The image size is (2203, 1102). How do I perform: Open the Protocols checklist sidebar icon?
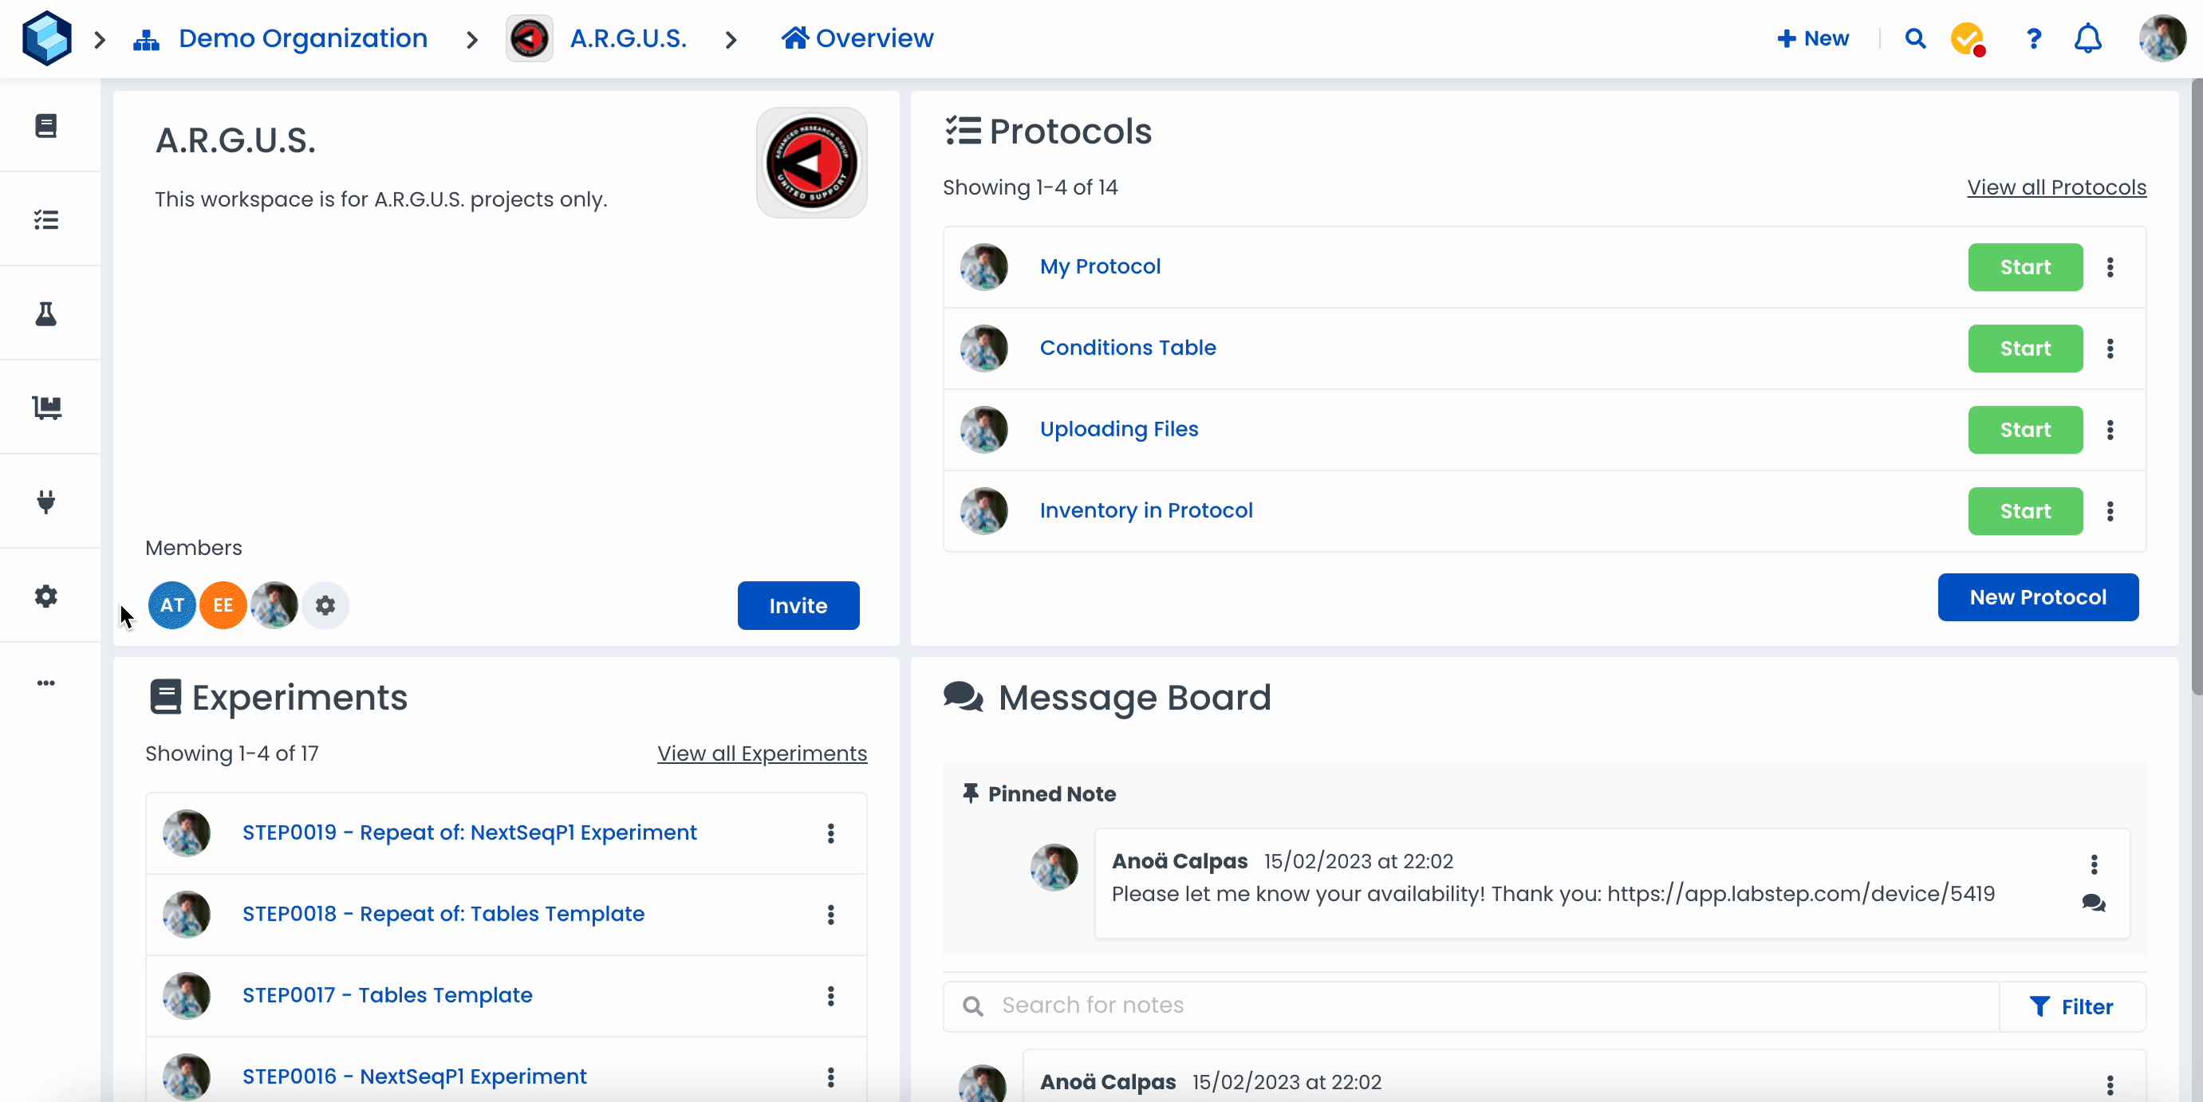(x=46, y=220)
